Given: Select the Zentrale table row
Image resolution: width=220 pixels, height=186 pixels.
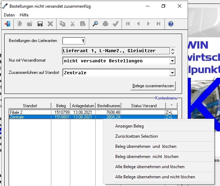Looking at the screenshot, I should pos(93,117).
